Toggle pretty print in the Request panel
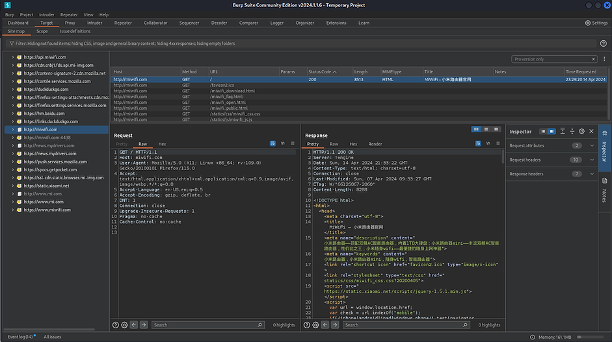 tap(273, 143)
